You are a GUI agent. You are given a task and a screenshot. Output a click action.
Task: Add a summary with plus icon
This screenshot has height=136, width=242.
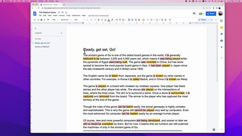click(61, 33)
